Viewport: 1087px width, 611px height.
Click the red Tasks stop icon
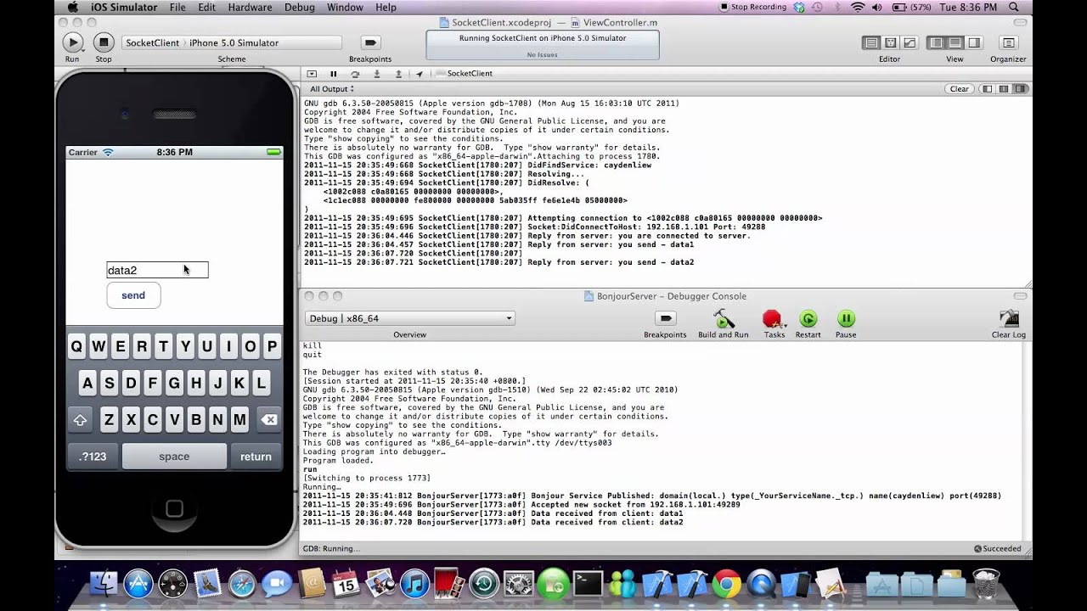tap(773, 319)
